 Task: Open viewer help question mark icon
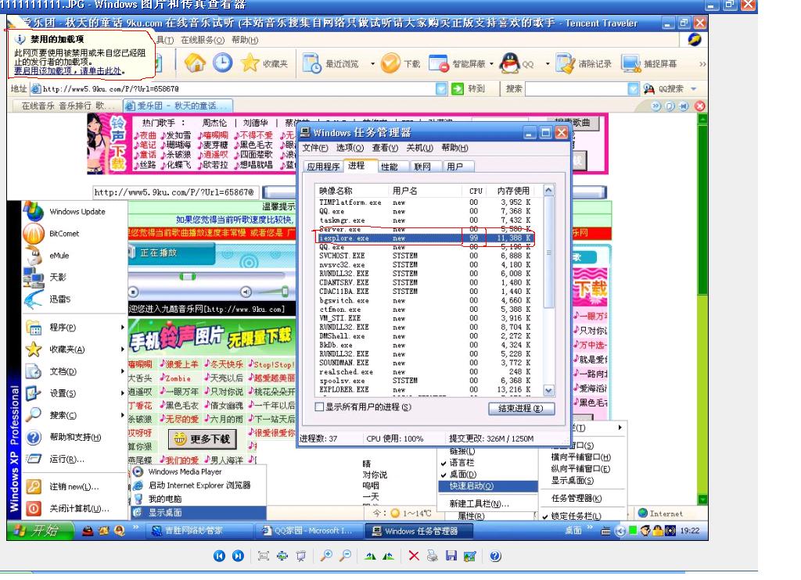coord(495,556)
